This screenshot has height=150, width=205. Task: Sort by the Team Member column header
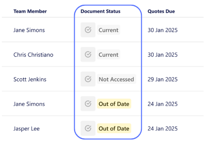point(30,11)
